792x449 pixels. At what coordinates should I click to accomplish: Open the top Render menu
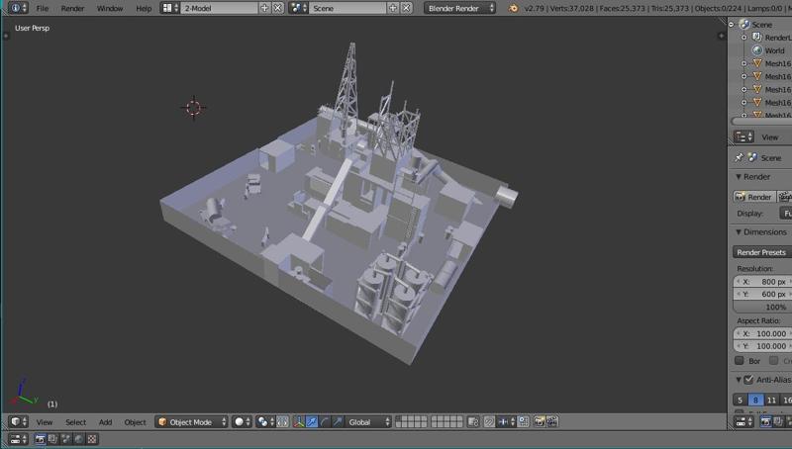(x=72, y=8)
